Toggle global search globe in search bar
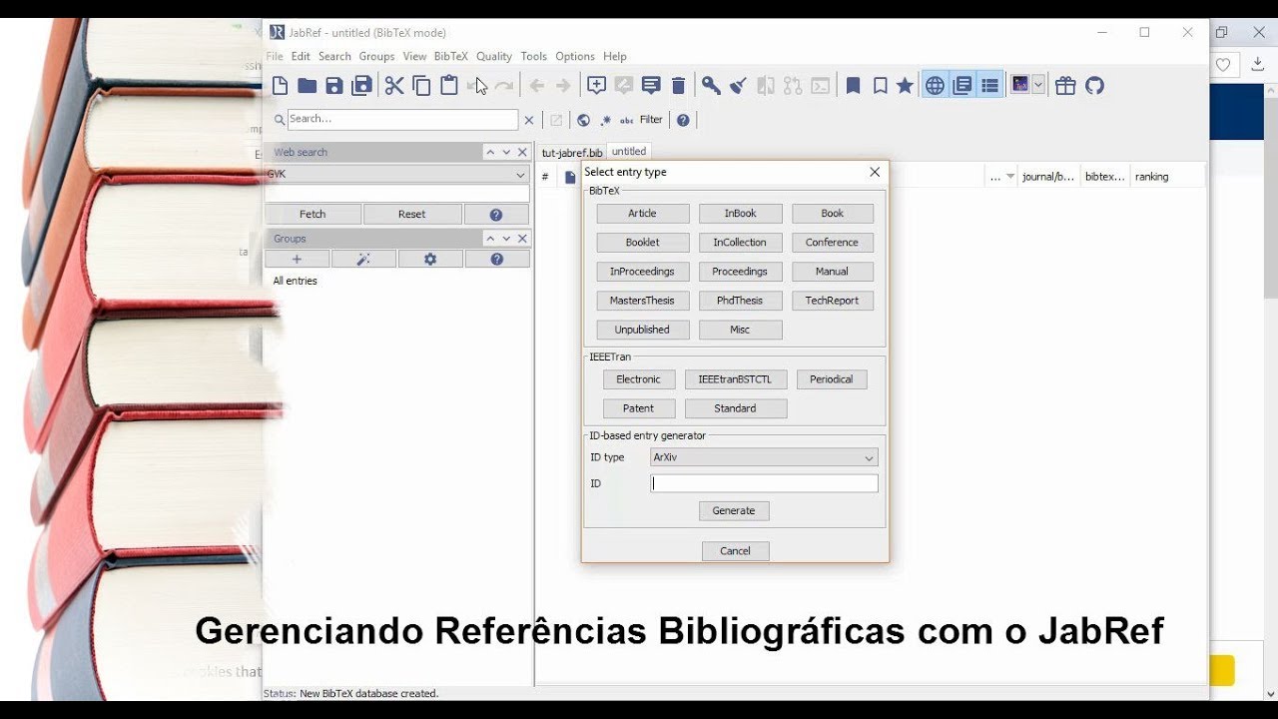This screenshot has width=1278, height=719. [x=583, y=120]
